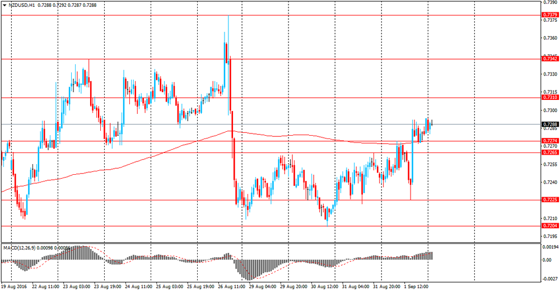This screenshot has width=560, height=292.
Task: Click the 1 Sep 12:00 time label
Action: (416, 286)
